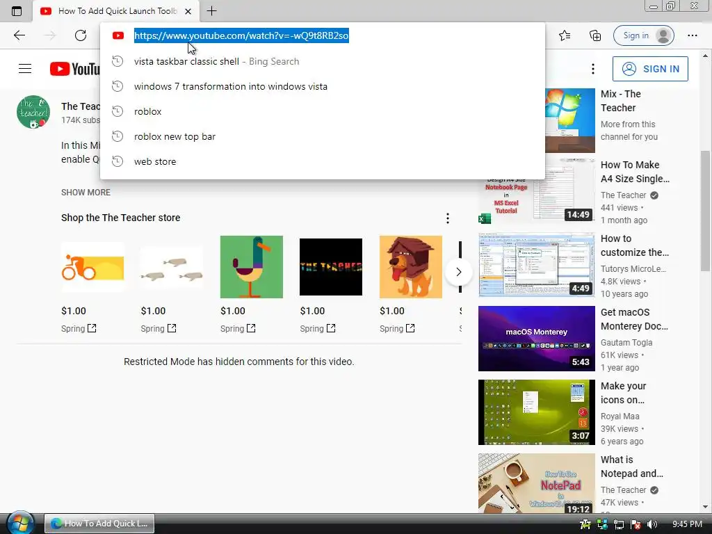Click the YouTube logo

click(74, 69)
